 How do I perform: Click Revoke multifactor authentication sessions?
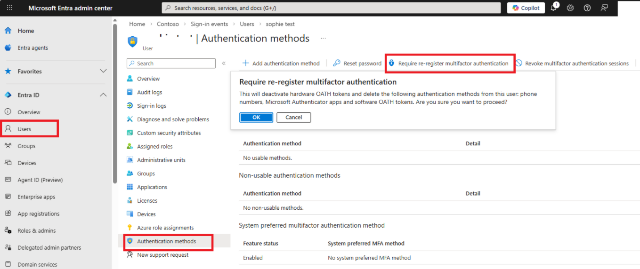(x=572, y=63)
